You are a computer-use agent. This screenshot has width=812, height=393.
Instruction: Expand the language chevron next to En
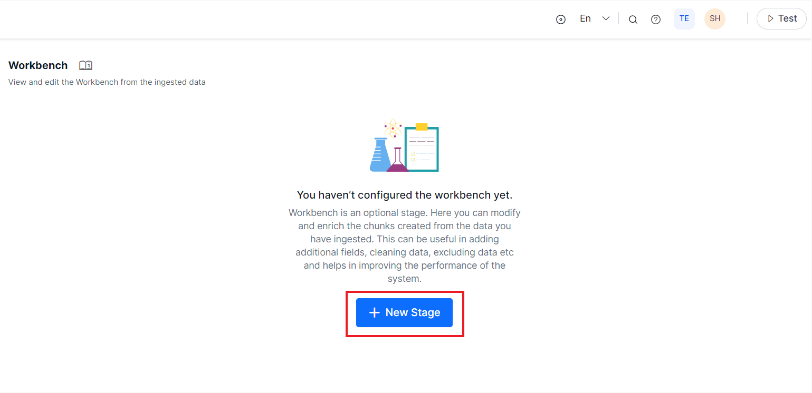606,18
